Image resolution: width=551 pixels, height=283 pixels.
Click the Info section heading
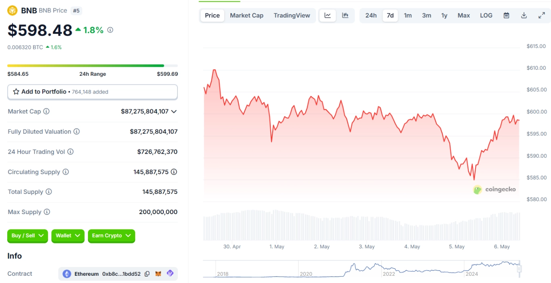click(x=15, y=256)
